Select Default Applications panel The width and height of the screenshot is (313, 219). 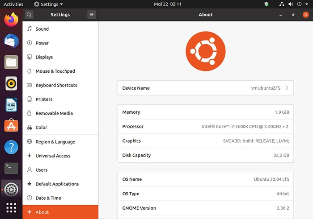[60, 184]
